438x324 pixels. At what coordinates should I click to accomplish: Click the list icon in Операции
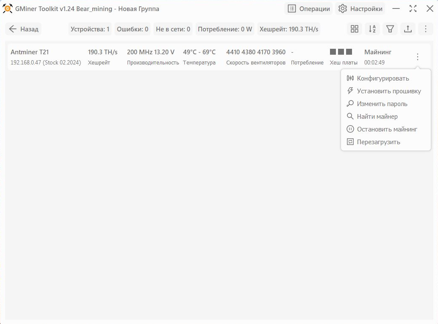291,8
